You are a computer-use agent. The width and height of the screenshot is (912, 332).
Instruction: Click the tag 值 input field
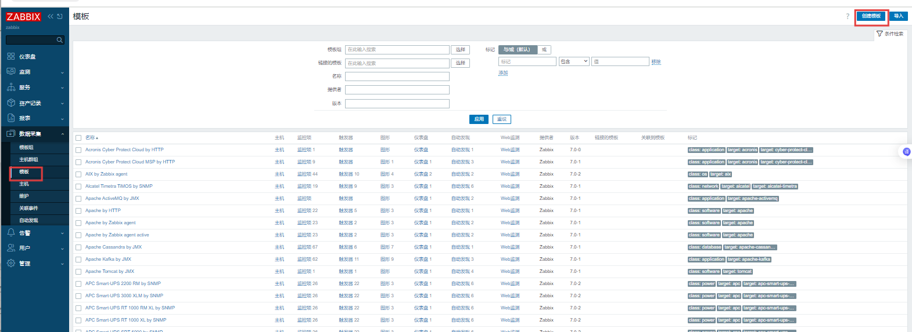point(620,61)
